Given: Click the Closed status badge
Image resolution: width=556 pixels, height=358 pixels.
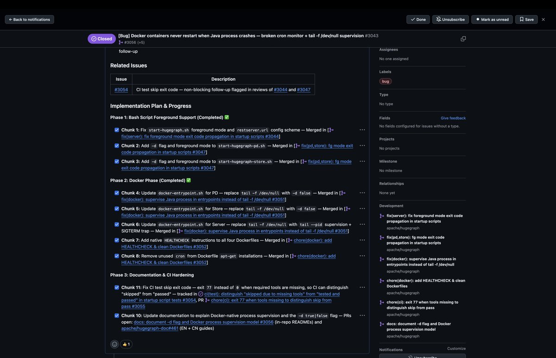Looking at the screenshot, I should click(101, 39).
